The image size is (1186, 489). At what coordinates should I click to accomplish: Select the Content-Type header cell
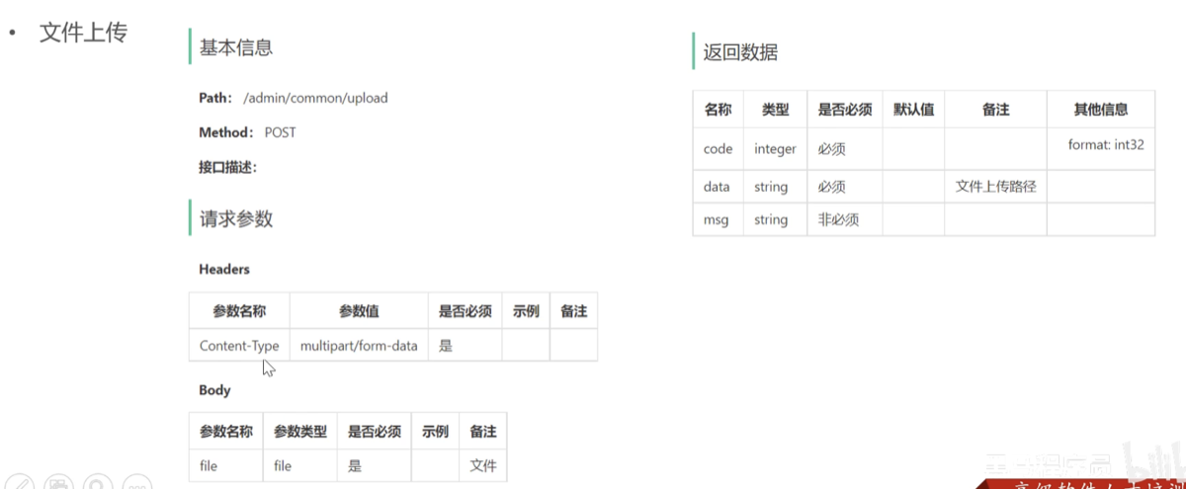pyautogui.click(x=239, y=346)
